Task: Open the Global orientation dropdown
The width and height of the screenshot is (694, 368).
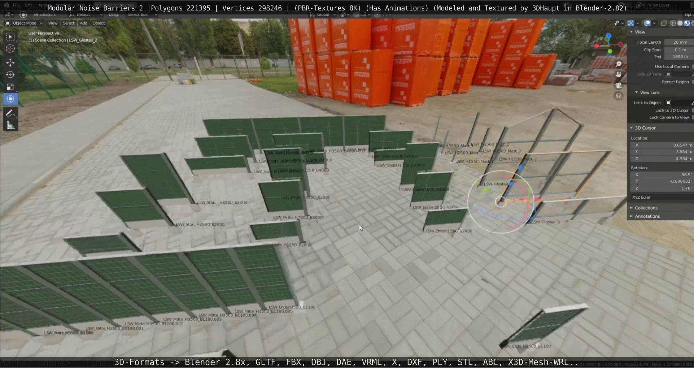Action: 322,15
